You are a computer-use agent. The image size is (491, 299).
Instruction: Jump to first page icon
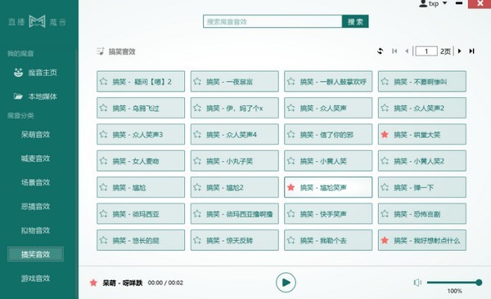click(x=394, y=51)
